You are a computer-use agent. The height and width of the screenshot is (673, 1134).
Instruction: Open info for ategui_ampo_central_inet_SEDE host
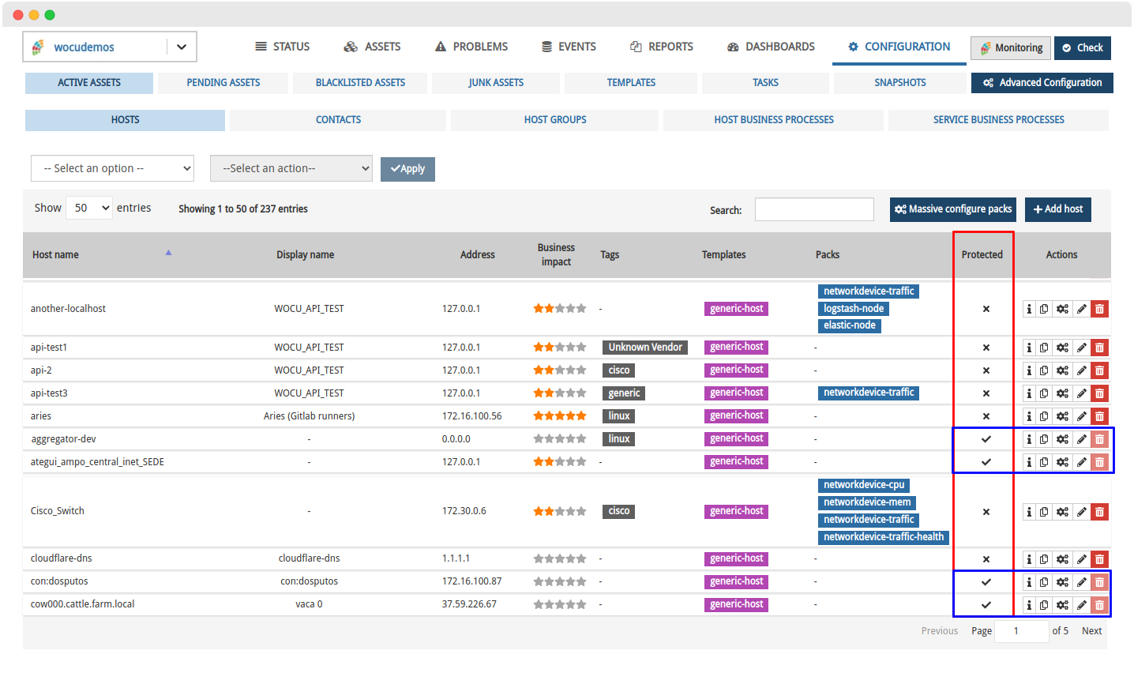click(x=1029, y=462)
